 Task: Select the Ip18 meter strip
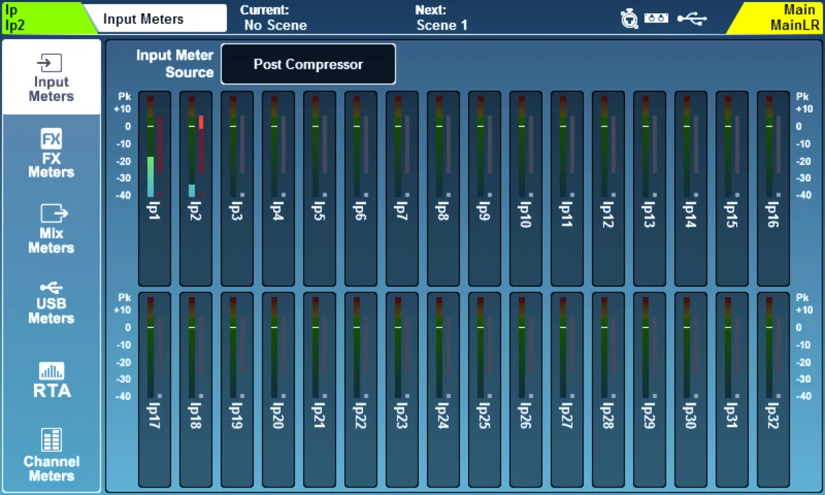point(196,390)
